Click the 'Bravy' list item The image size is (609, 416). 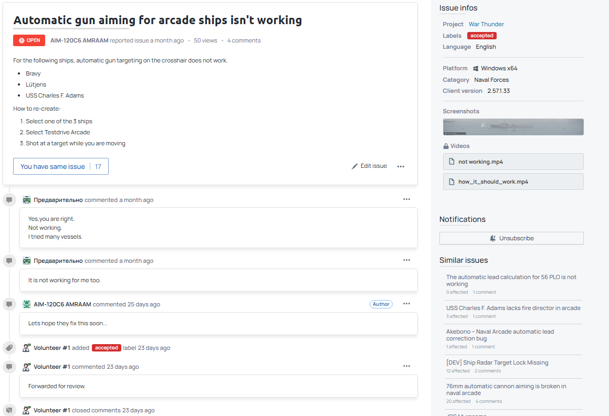(x=33, y=73)
